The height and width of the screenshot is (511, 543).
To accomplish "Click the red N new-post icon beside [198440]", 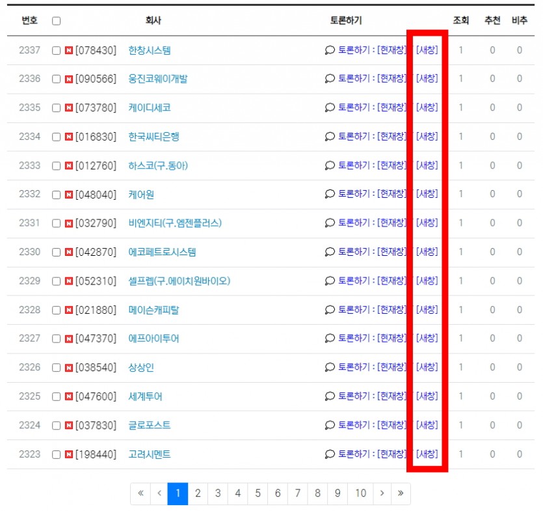I will coord(69,454).
